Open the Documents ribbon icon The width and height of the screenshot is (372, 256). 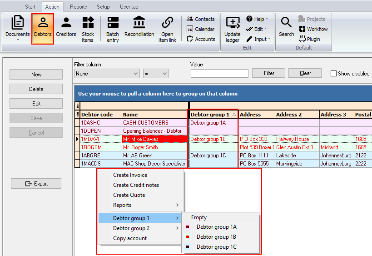tap(18, 28)
